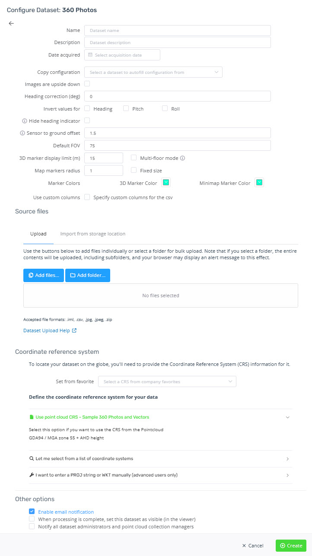Click the dataset Name input field
The image size is (312, 556).
[x=178, y=30]
